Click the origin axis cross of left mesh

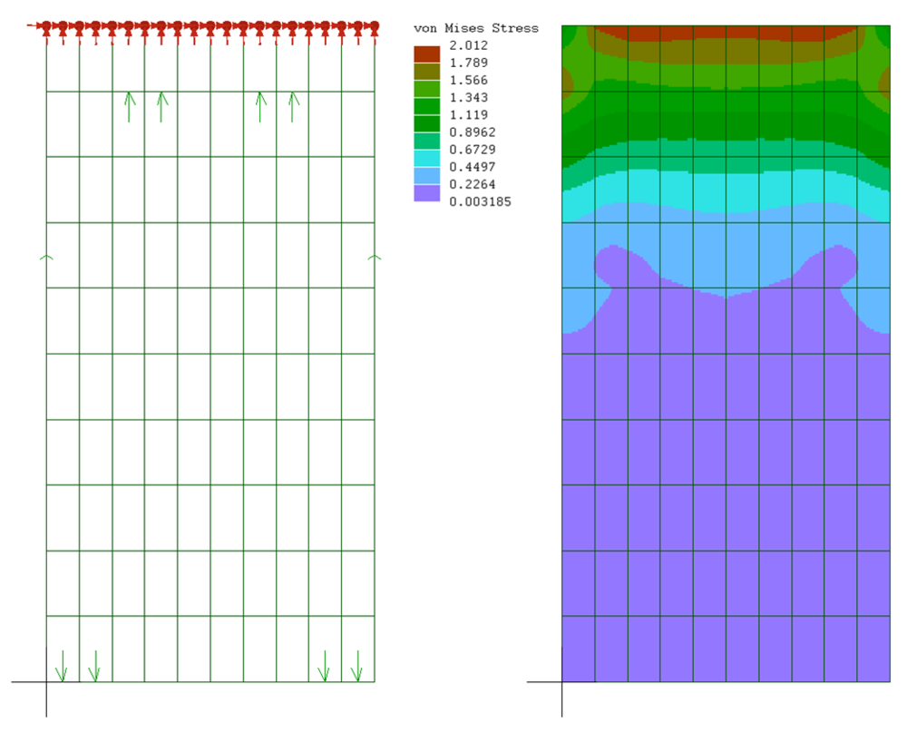pos(46,682)
